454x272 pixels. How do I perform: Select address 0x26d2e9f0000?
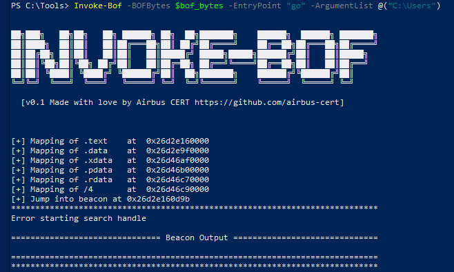(177, 150)
